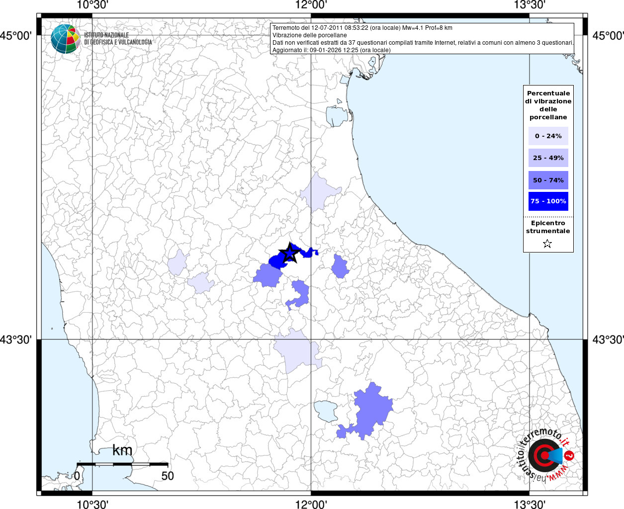Click the black epicenter star on the map
Viewport: 624px width, 509px height.
tap(289, 254)
